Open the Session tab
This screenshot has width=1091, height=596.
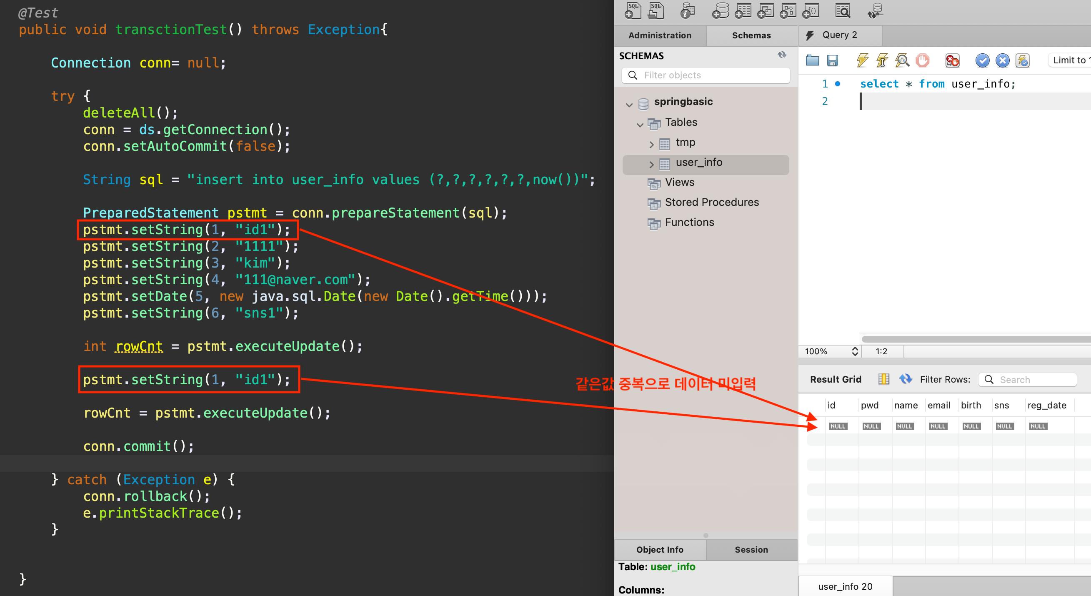(x=751, y=549)
